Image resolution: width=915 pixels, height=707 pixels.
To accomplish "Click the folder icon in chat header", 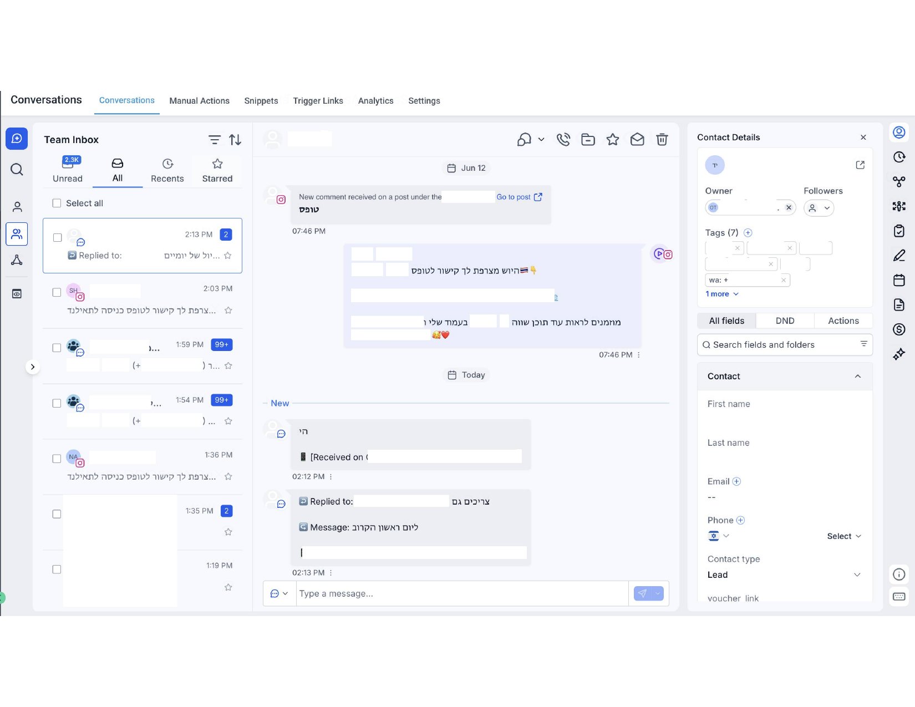I will point(588,140).
